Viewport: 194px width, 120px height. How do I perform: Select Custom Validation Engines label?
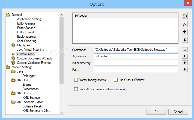click(x=34, y=63)
